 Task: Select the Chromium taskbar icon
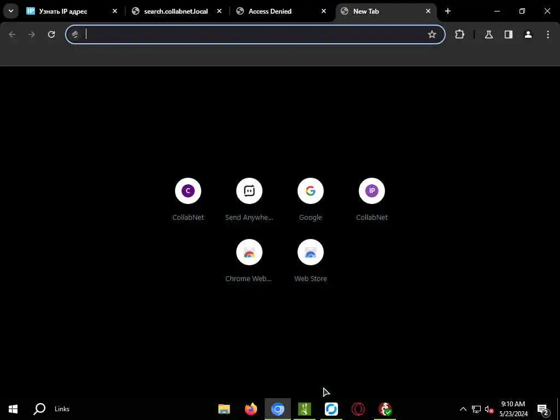click(277, 409)
